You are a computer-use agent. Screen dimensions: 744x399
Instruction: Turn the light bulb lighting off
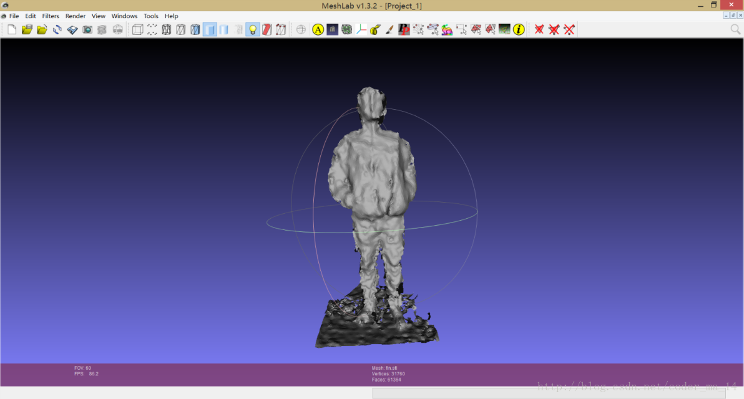tap(252, 29)
